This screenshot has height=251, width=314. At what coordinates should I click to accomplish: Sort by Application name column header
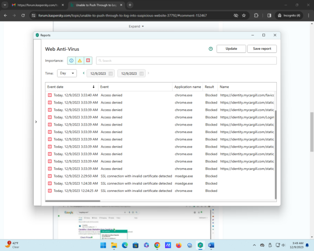point(188,87)
